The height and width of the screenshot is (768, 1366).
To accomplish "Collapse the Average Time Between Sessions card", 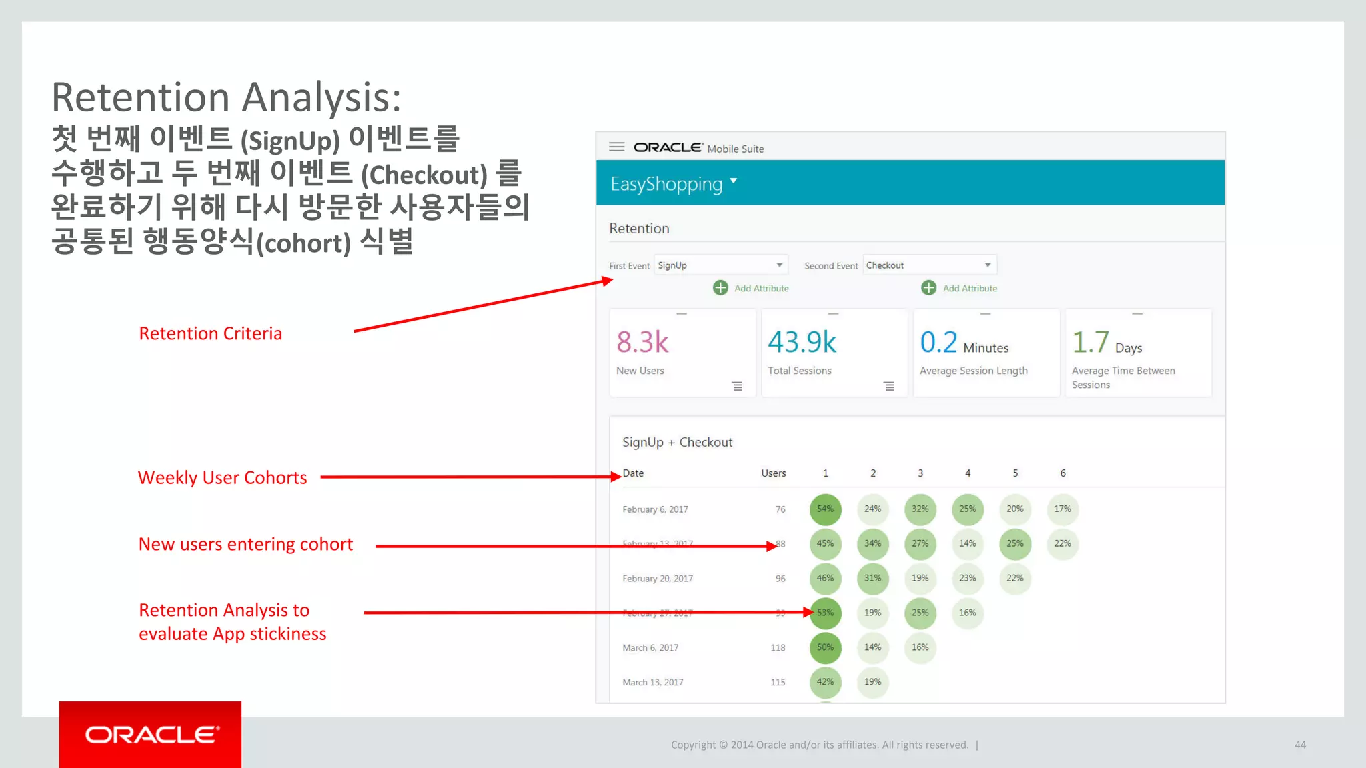I will (x=1137, y=313).
